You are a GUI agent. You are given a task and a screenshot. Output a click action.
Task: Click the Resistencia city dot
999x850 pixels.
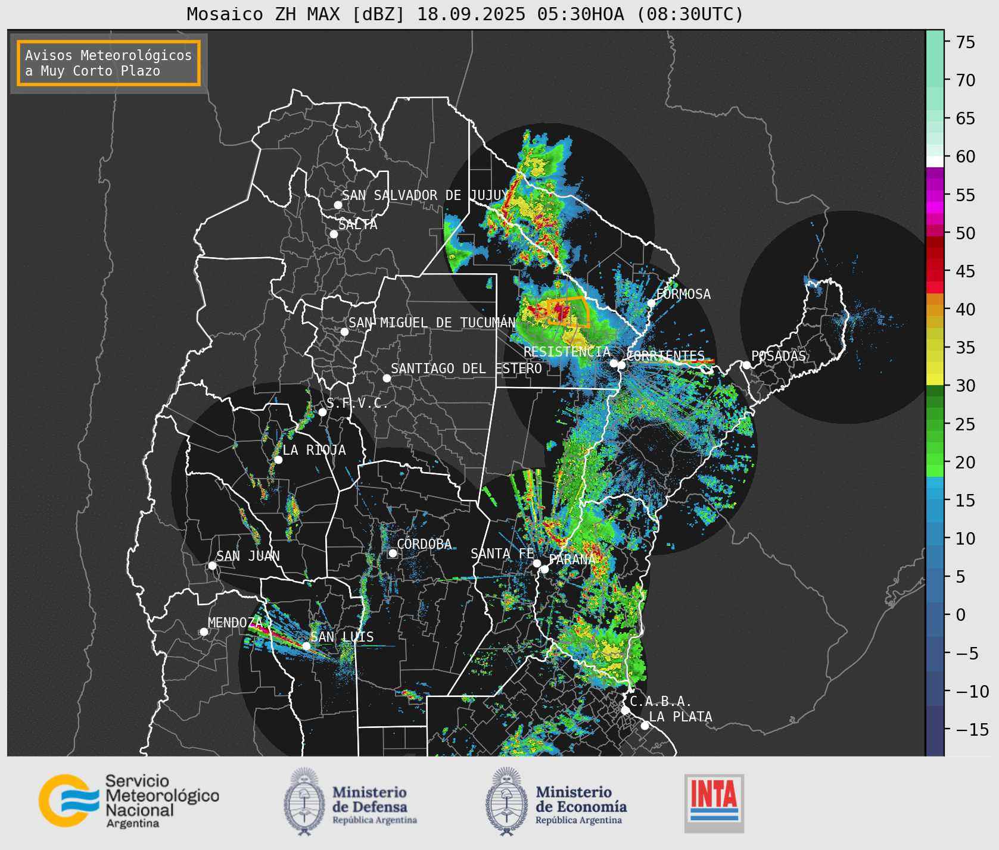614,363
